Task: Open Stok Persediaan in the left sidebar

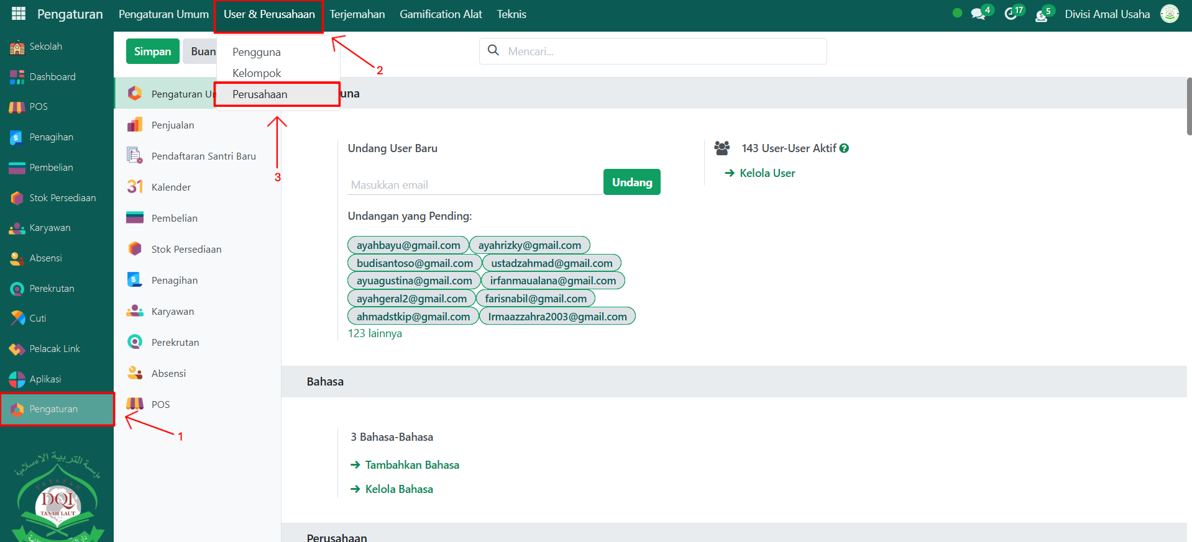Action: 62,198
